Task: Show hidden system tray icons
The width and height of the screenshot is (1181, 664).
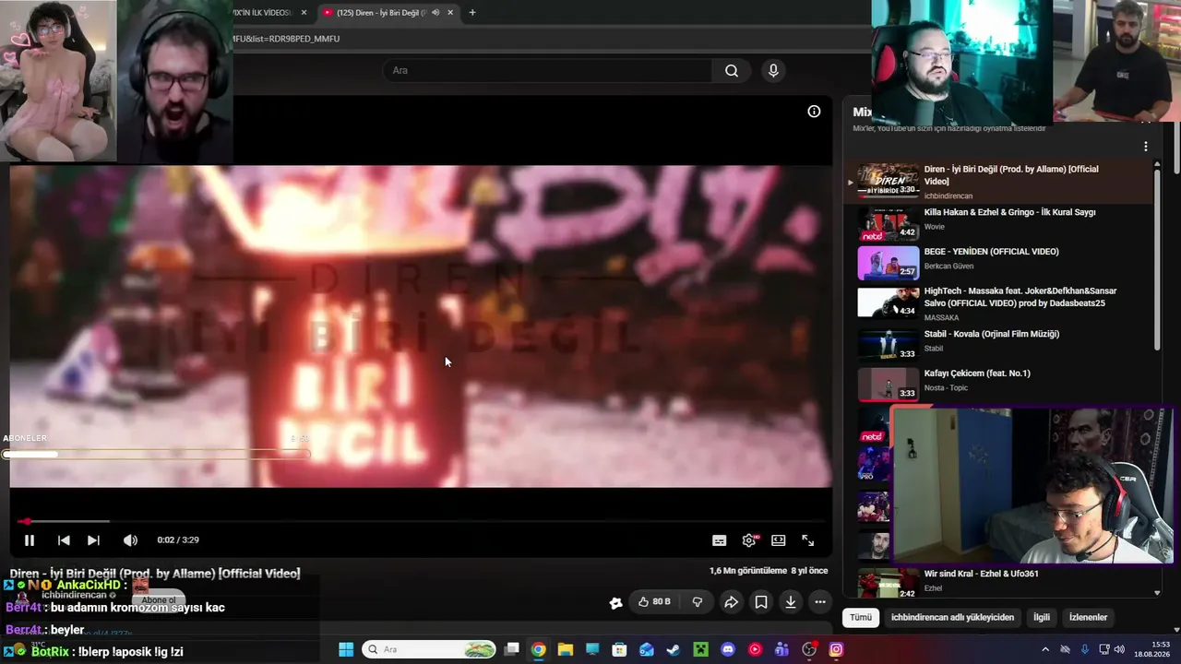Action: coord(1044,649)
